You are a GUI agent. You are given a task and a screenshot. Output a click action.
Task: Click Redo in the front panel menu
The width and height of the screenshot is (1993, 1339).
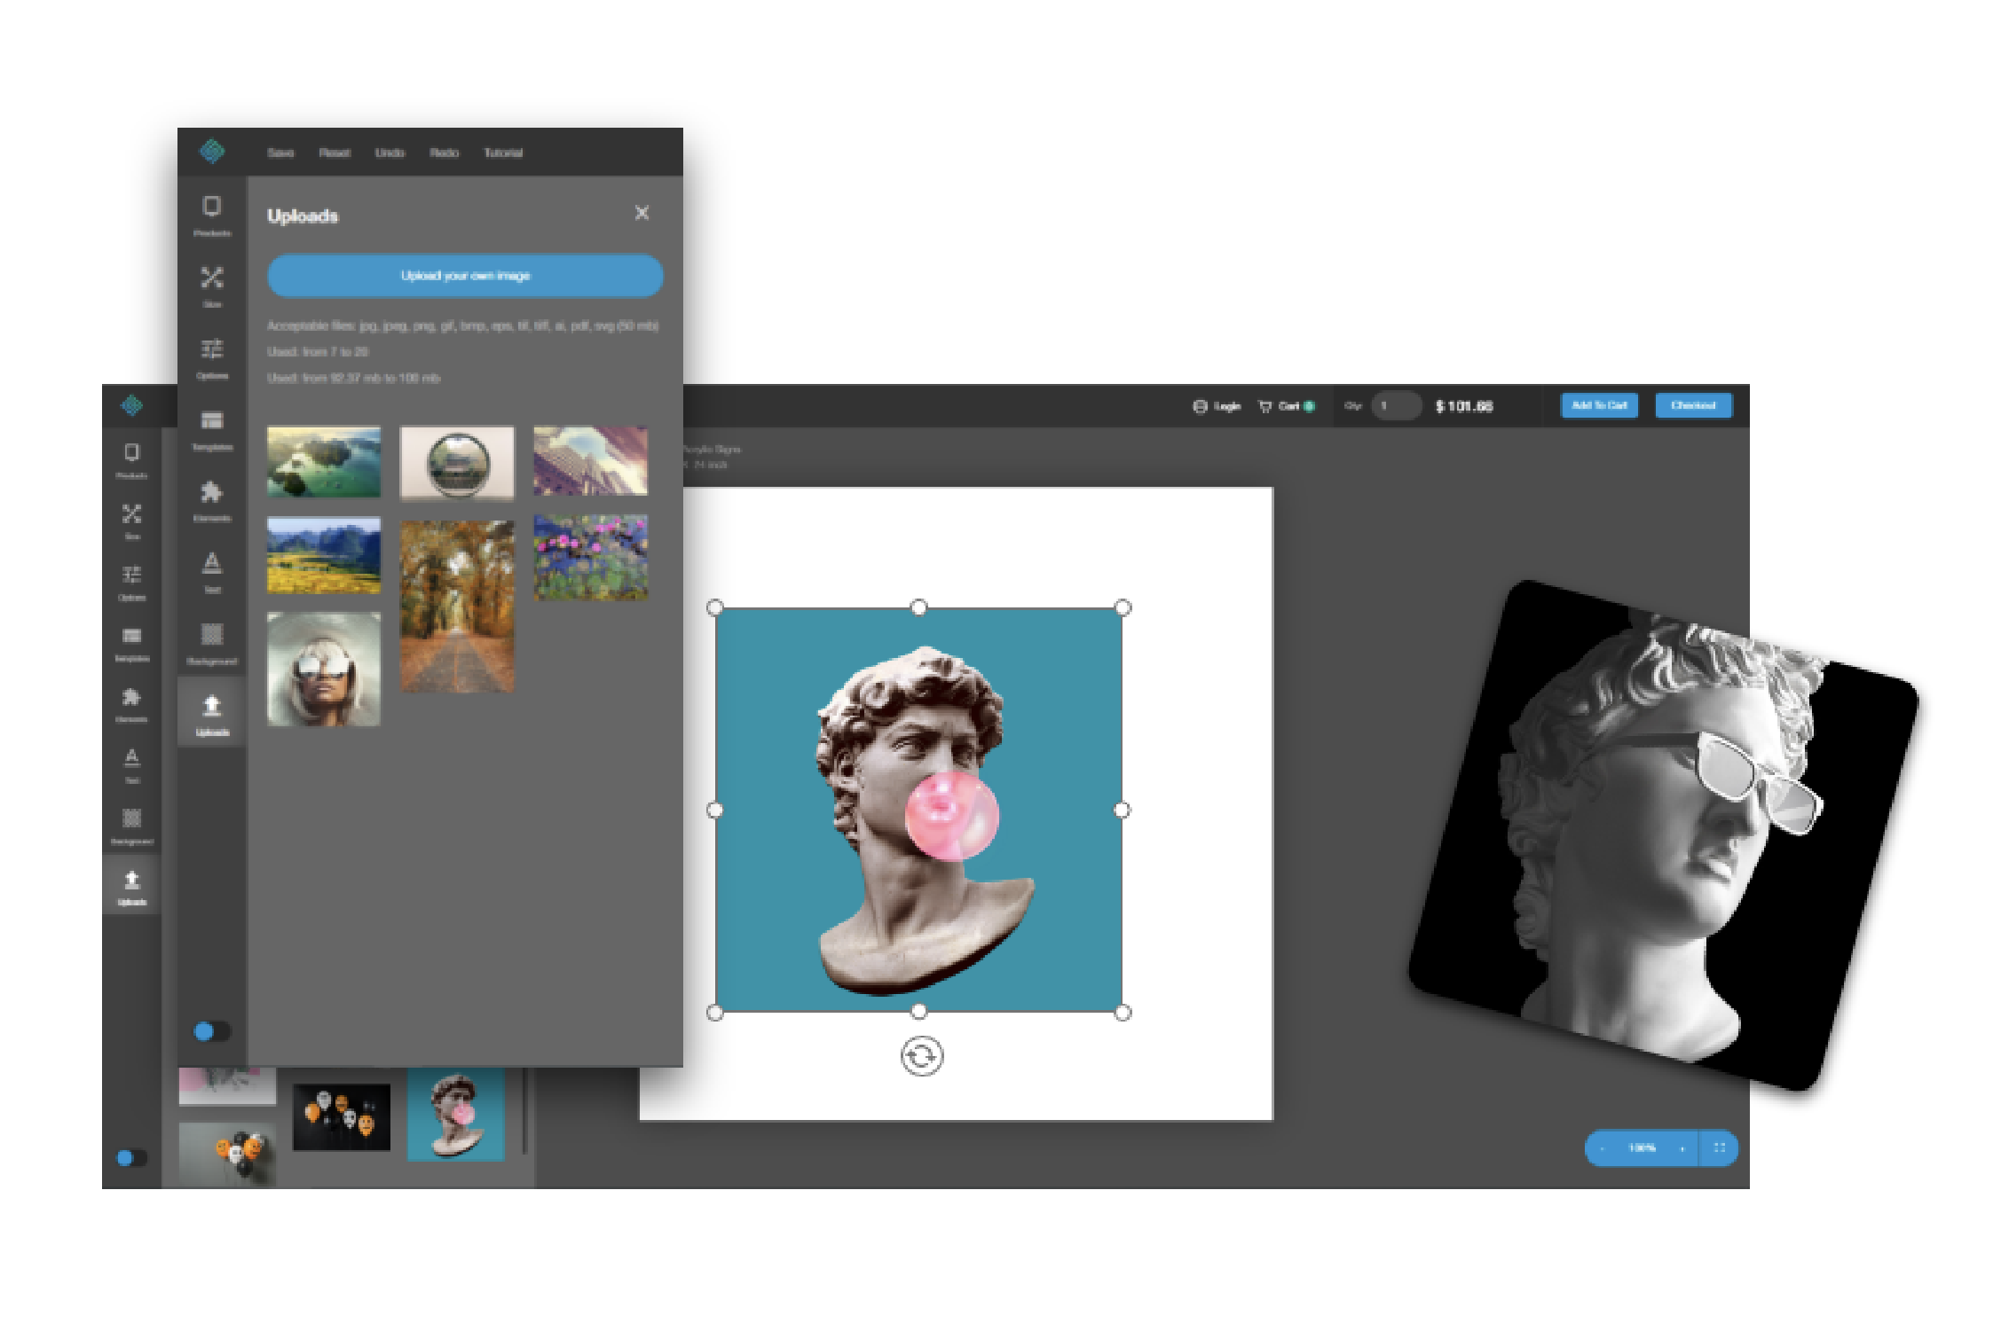click(x=444, y=153)
